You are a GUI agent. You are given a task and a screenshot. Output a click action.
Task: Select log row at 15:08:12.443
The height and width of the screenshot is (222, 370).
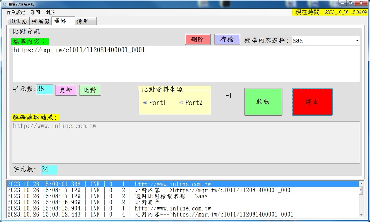[183, 214]
